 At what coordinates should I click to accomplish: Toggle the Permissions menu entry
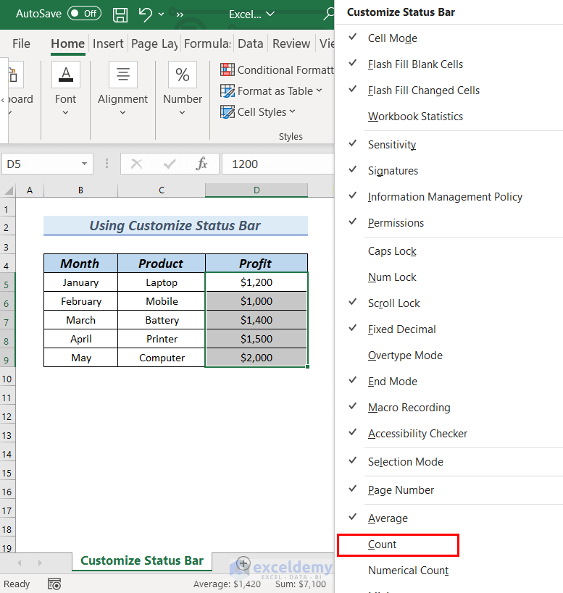[449, 223]
